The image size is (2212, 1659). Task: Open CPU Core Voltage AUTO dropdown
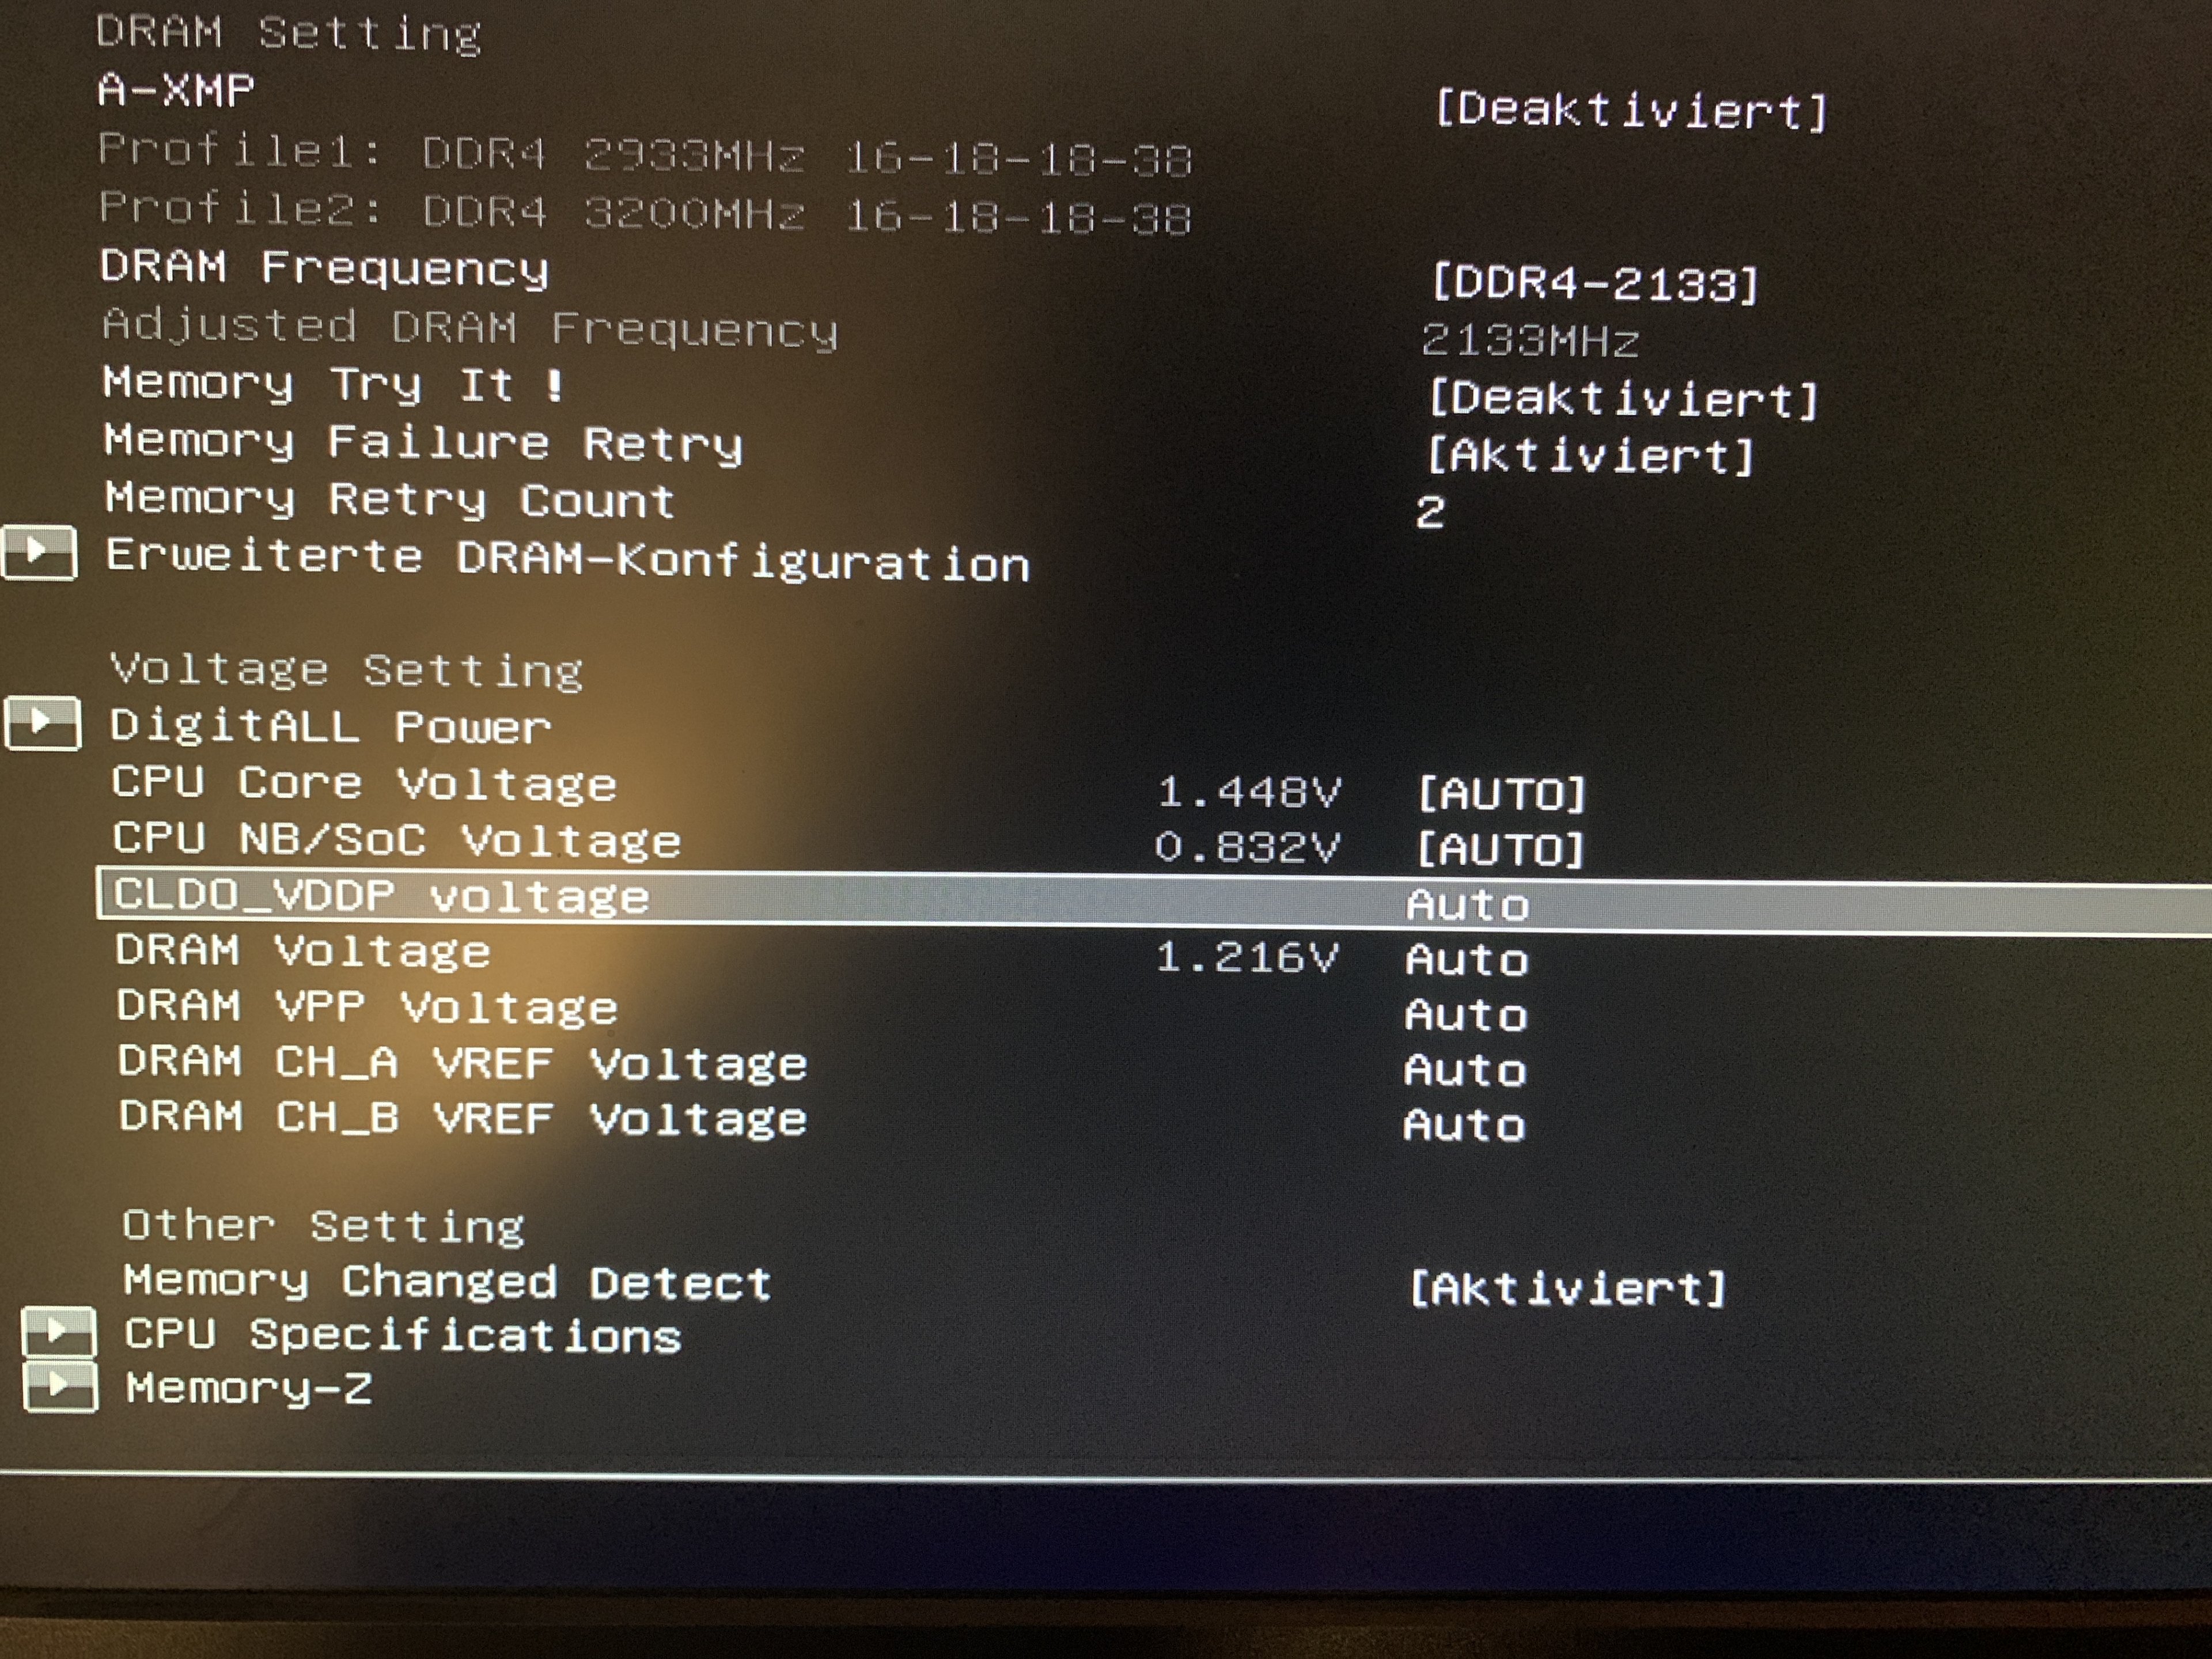tap(1502, 794)
